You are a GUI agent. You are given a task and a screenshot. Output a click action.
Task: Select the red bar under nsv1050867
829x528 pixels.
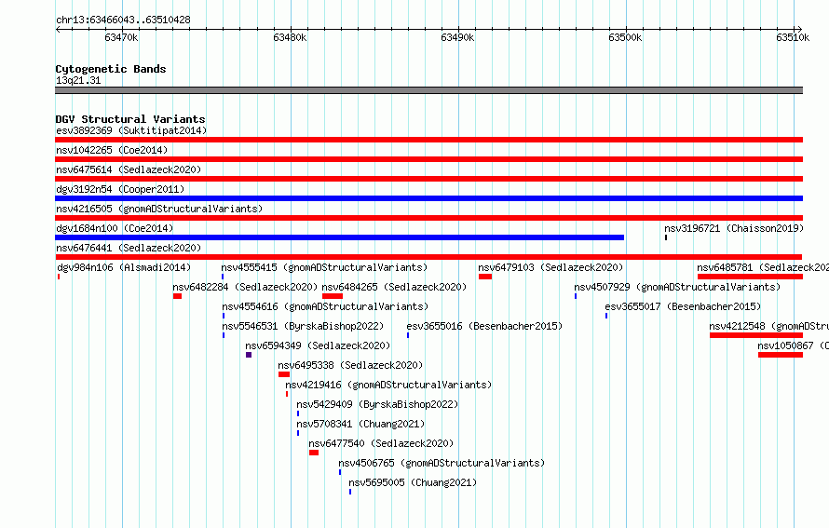click(x=781, y=355)
